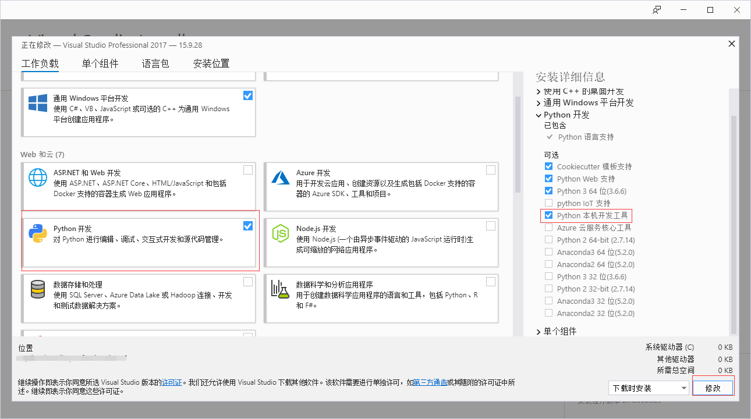Open the 语言包 tab
The width and height of the screenshot is (751, 419).
coord(155,63)
